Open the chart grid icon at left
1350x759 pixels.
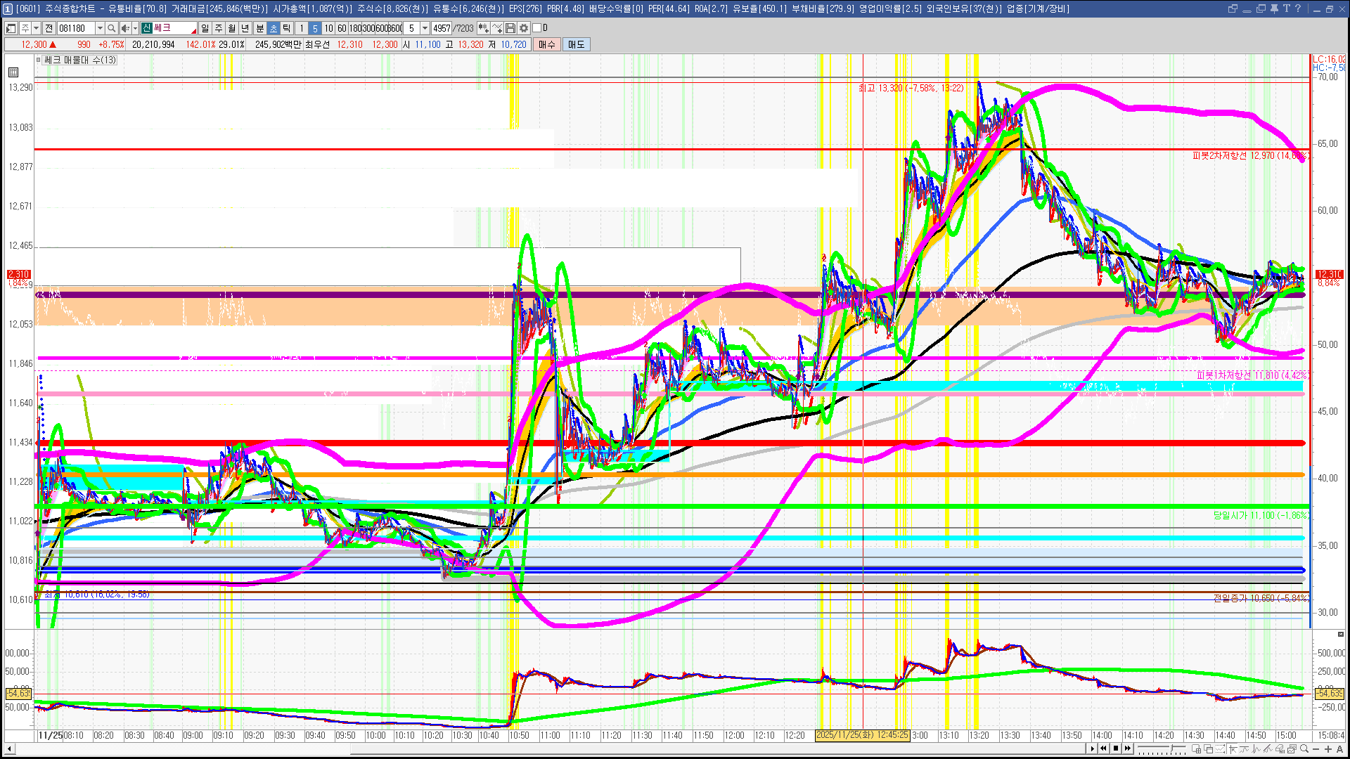[13, 72]
